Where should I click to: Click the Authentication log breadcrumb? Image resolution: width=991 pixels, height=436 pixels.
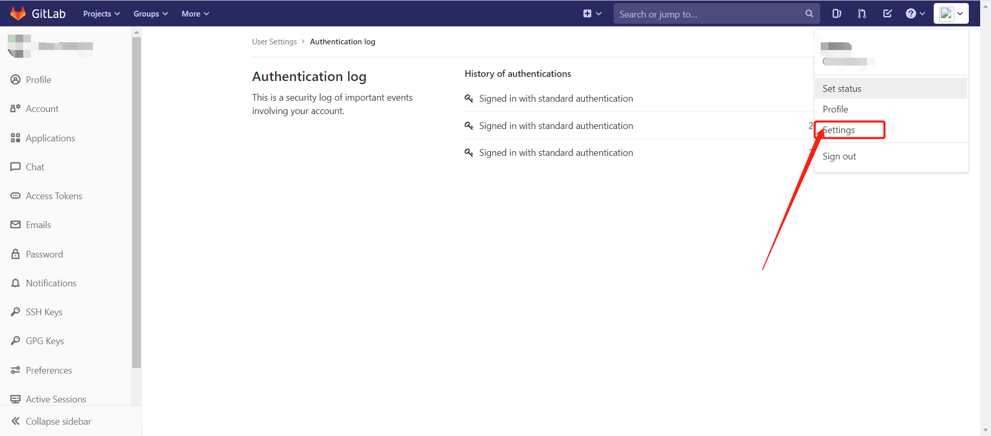(x=342, y=42)
